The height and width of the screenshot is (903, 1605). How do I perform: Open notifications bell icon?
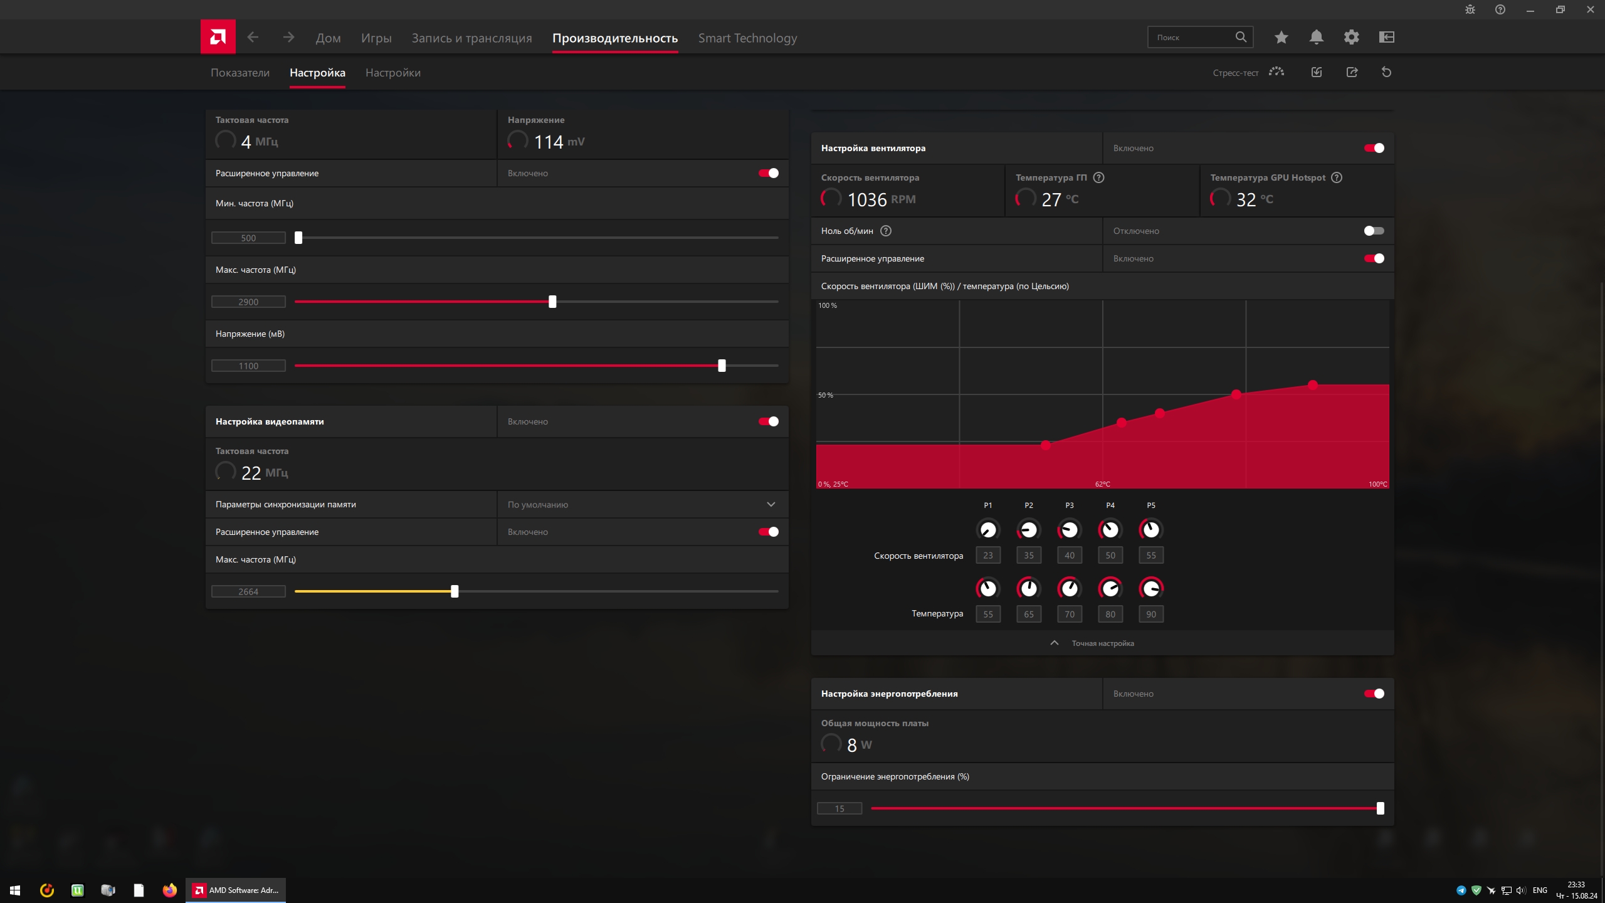pyautogui.click(x=1316, y=37)
